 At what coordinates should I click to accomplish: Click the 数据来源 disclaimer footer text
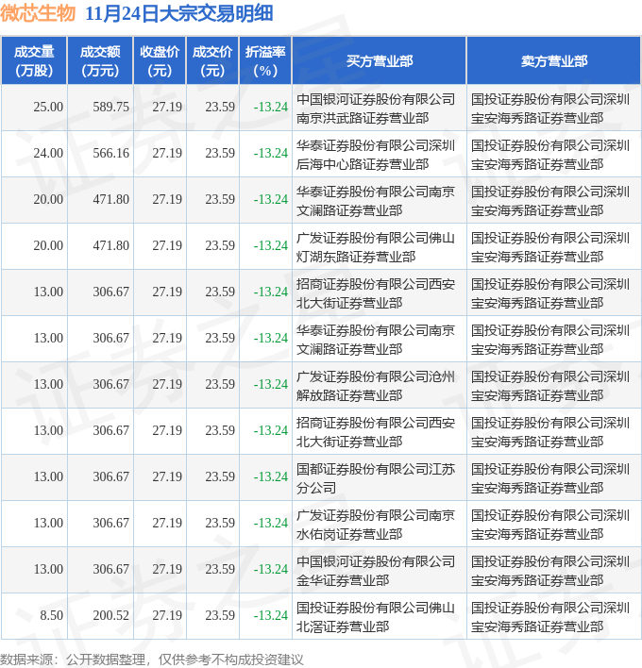[x=152, y=660]
